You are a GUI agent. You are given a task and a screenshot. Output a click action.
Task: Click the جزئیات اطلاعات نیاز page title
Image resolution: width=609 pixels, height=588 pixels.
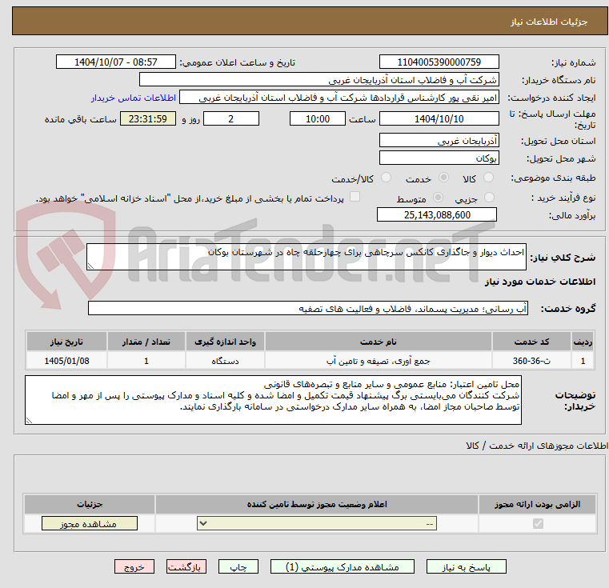click(x=548, y=22)
